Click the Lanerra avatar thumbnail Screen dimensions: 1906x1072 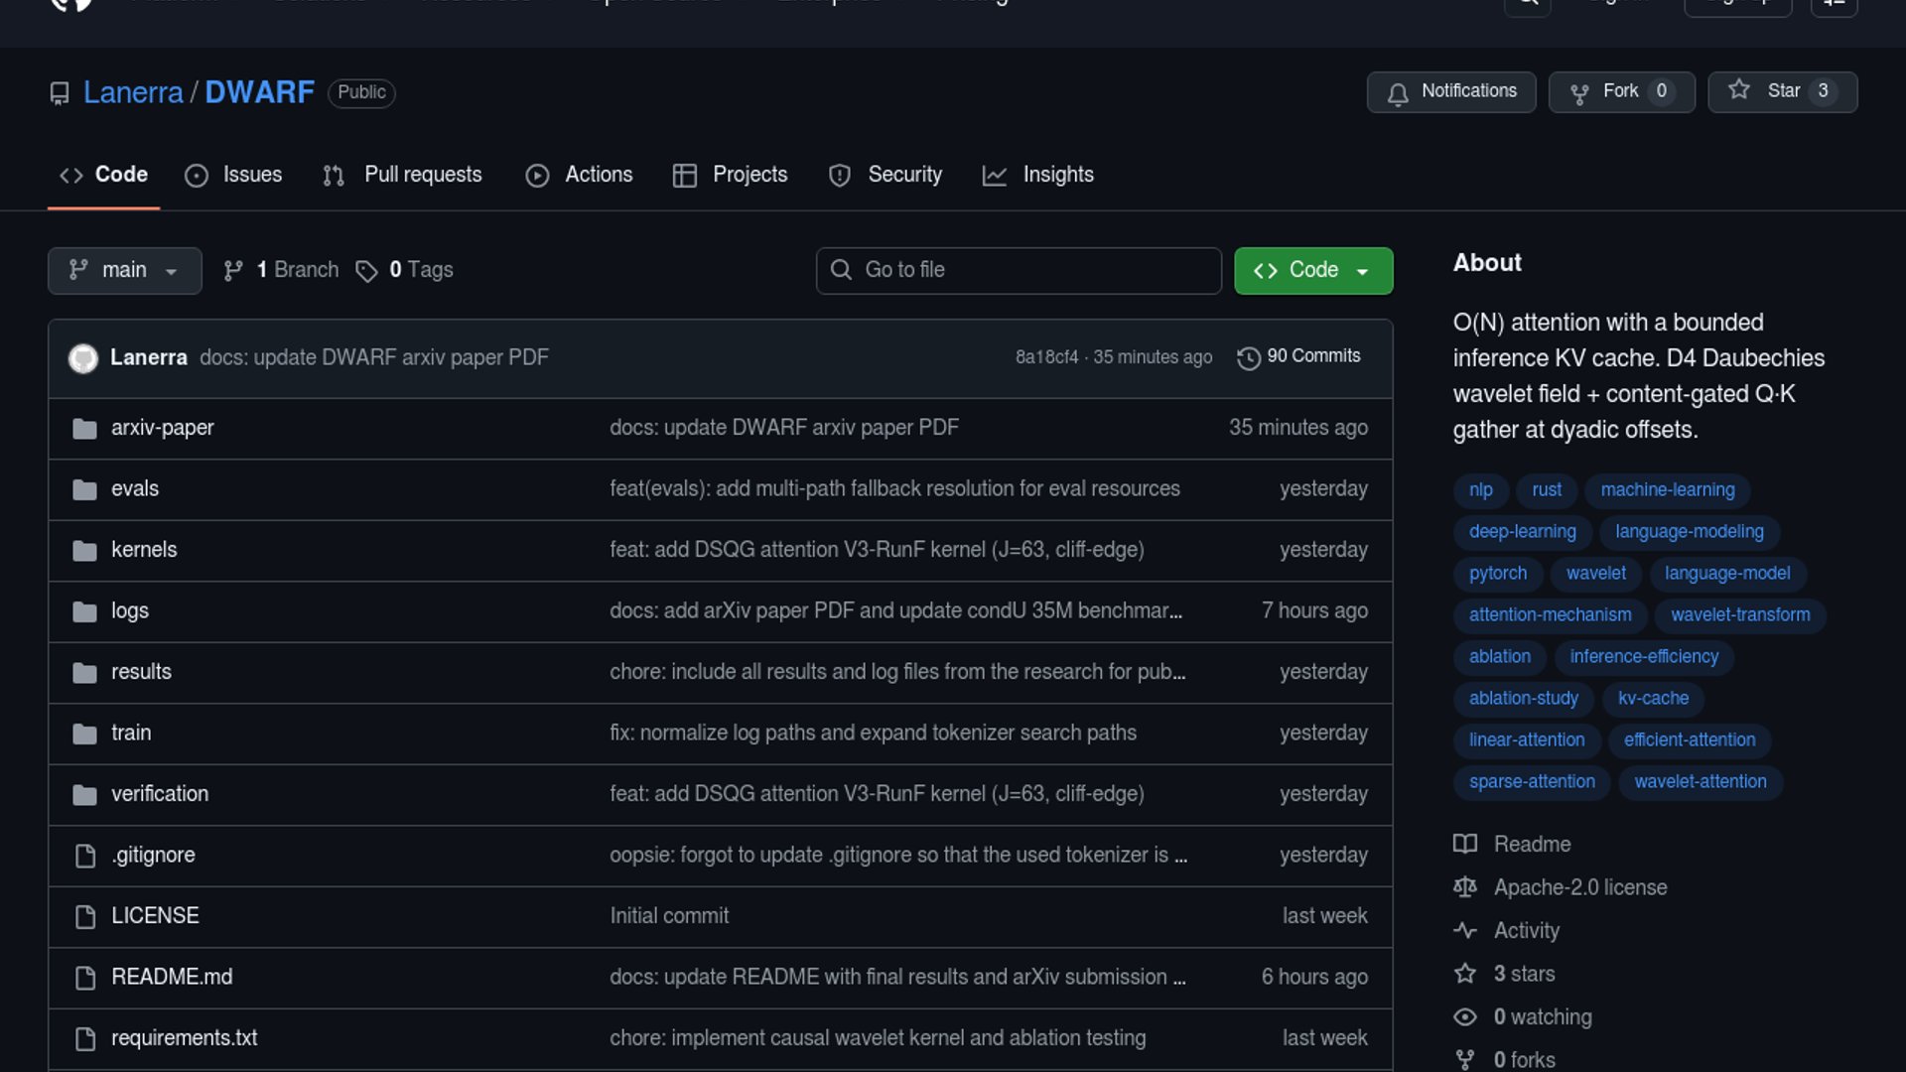click(x=83, y=357)
